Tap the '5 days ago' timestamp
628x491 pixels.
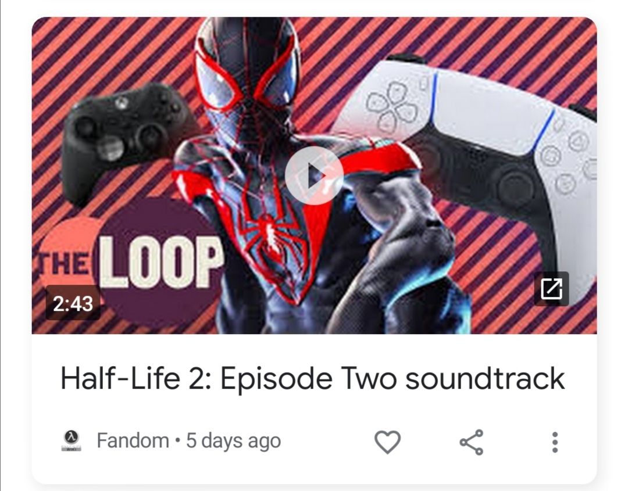[233, 441]
